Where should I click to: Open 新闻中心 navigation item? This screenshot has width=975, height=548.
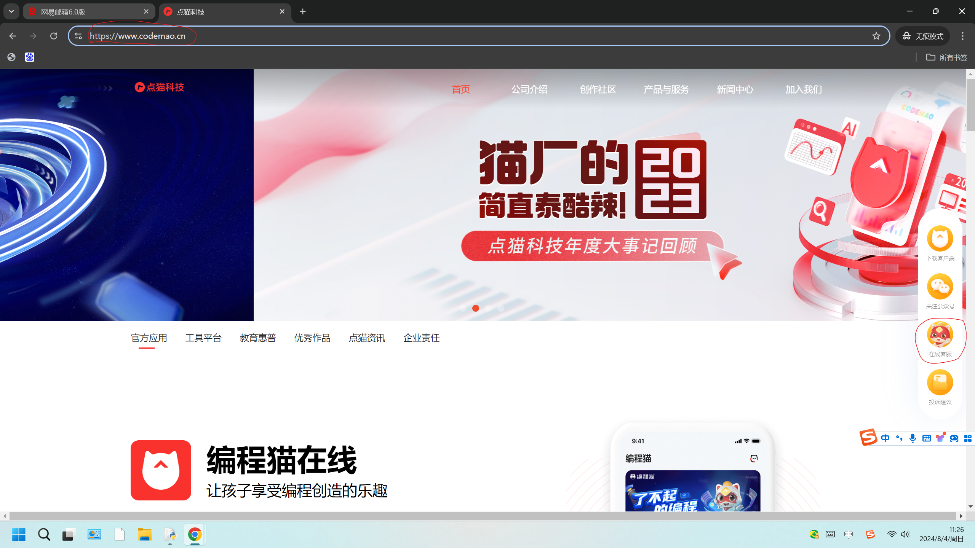[x=735, y=89]
